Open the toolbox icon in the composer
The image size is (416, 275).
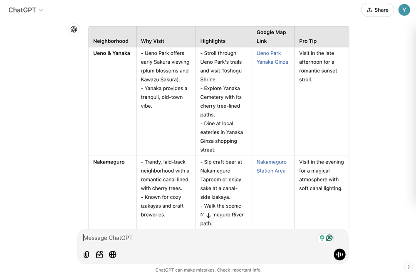click(x=99, y=254)
